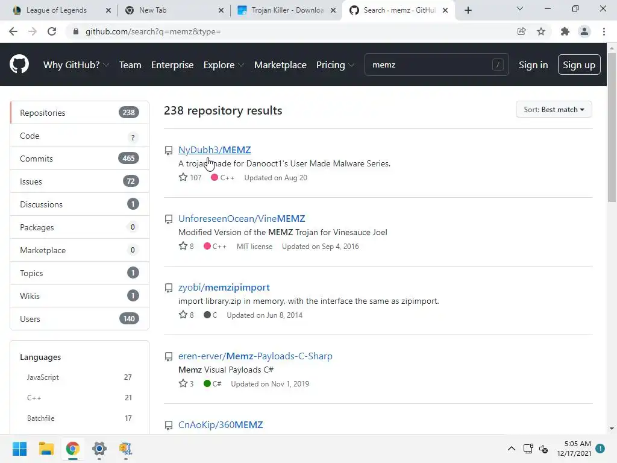Open the UnforeseenOcean/VineMEMZ repository
This screenshot has width=617, height=463.
point(242,218)
